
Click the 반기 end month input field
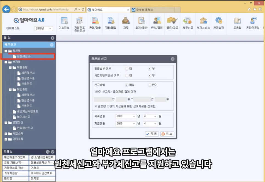pos(160,99)
